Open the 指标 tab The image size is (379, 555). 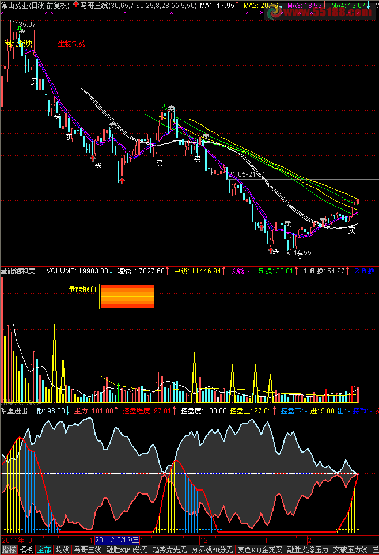(x=9, y=550)
